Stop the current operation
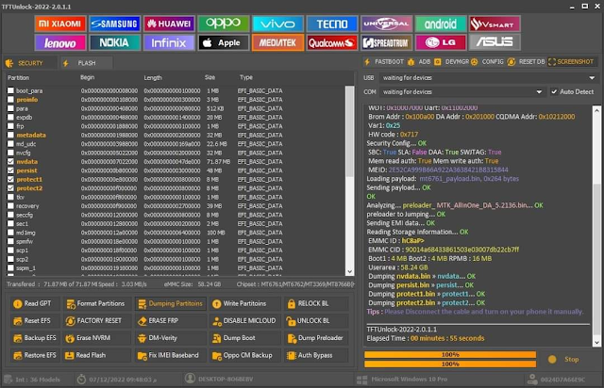 [x=564, y=359]
